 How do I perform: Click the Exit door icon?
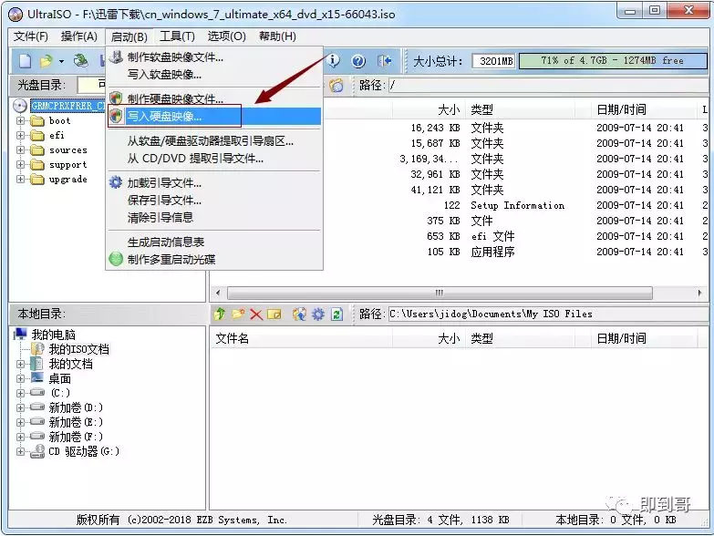point(384,60)
